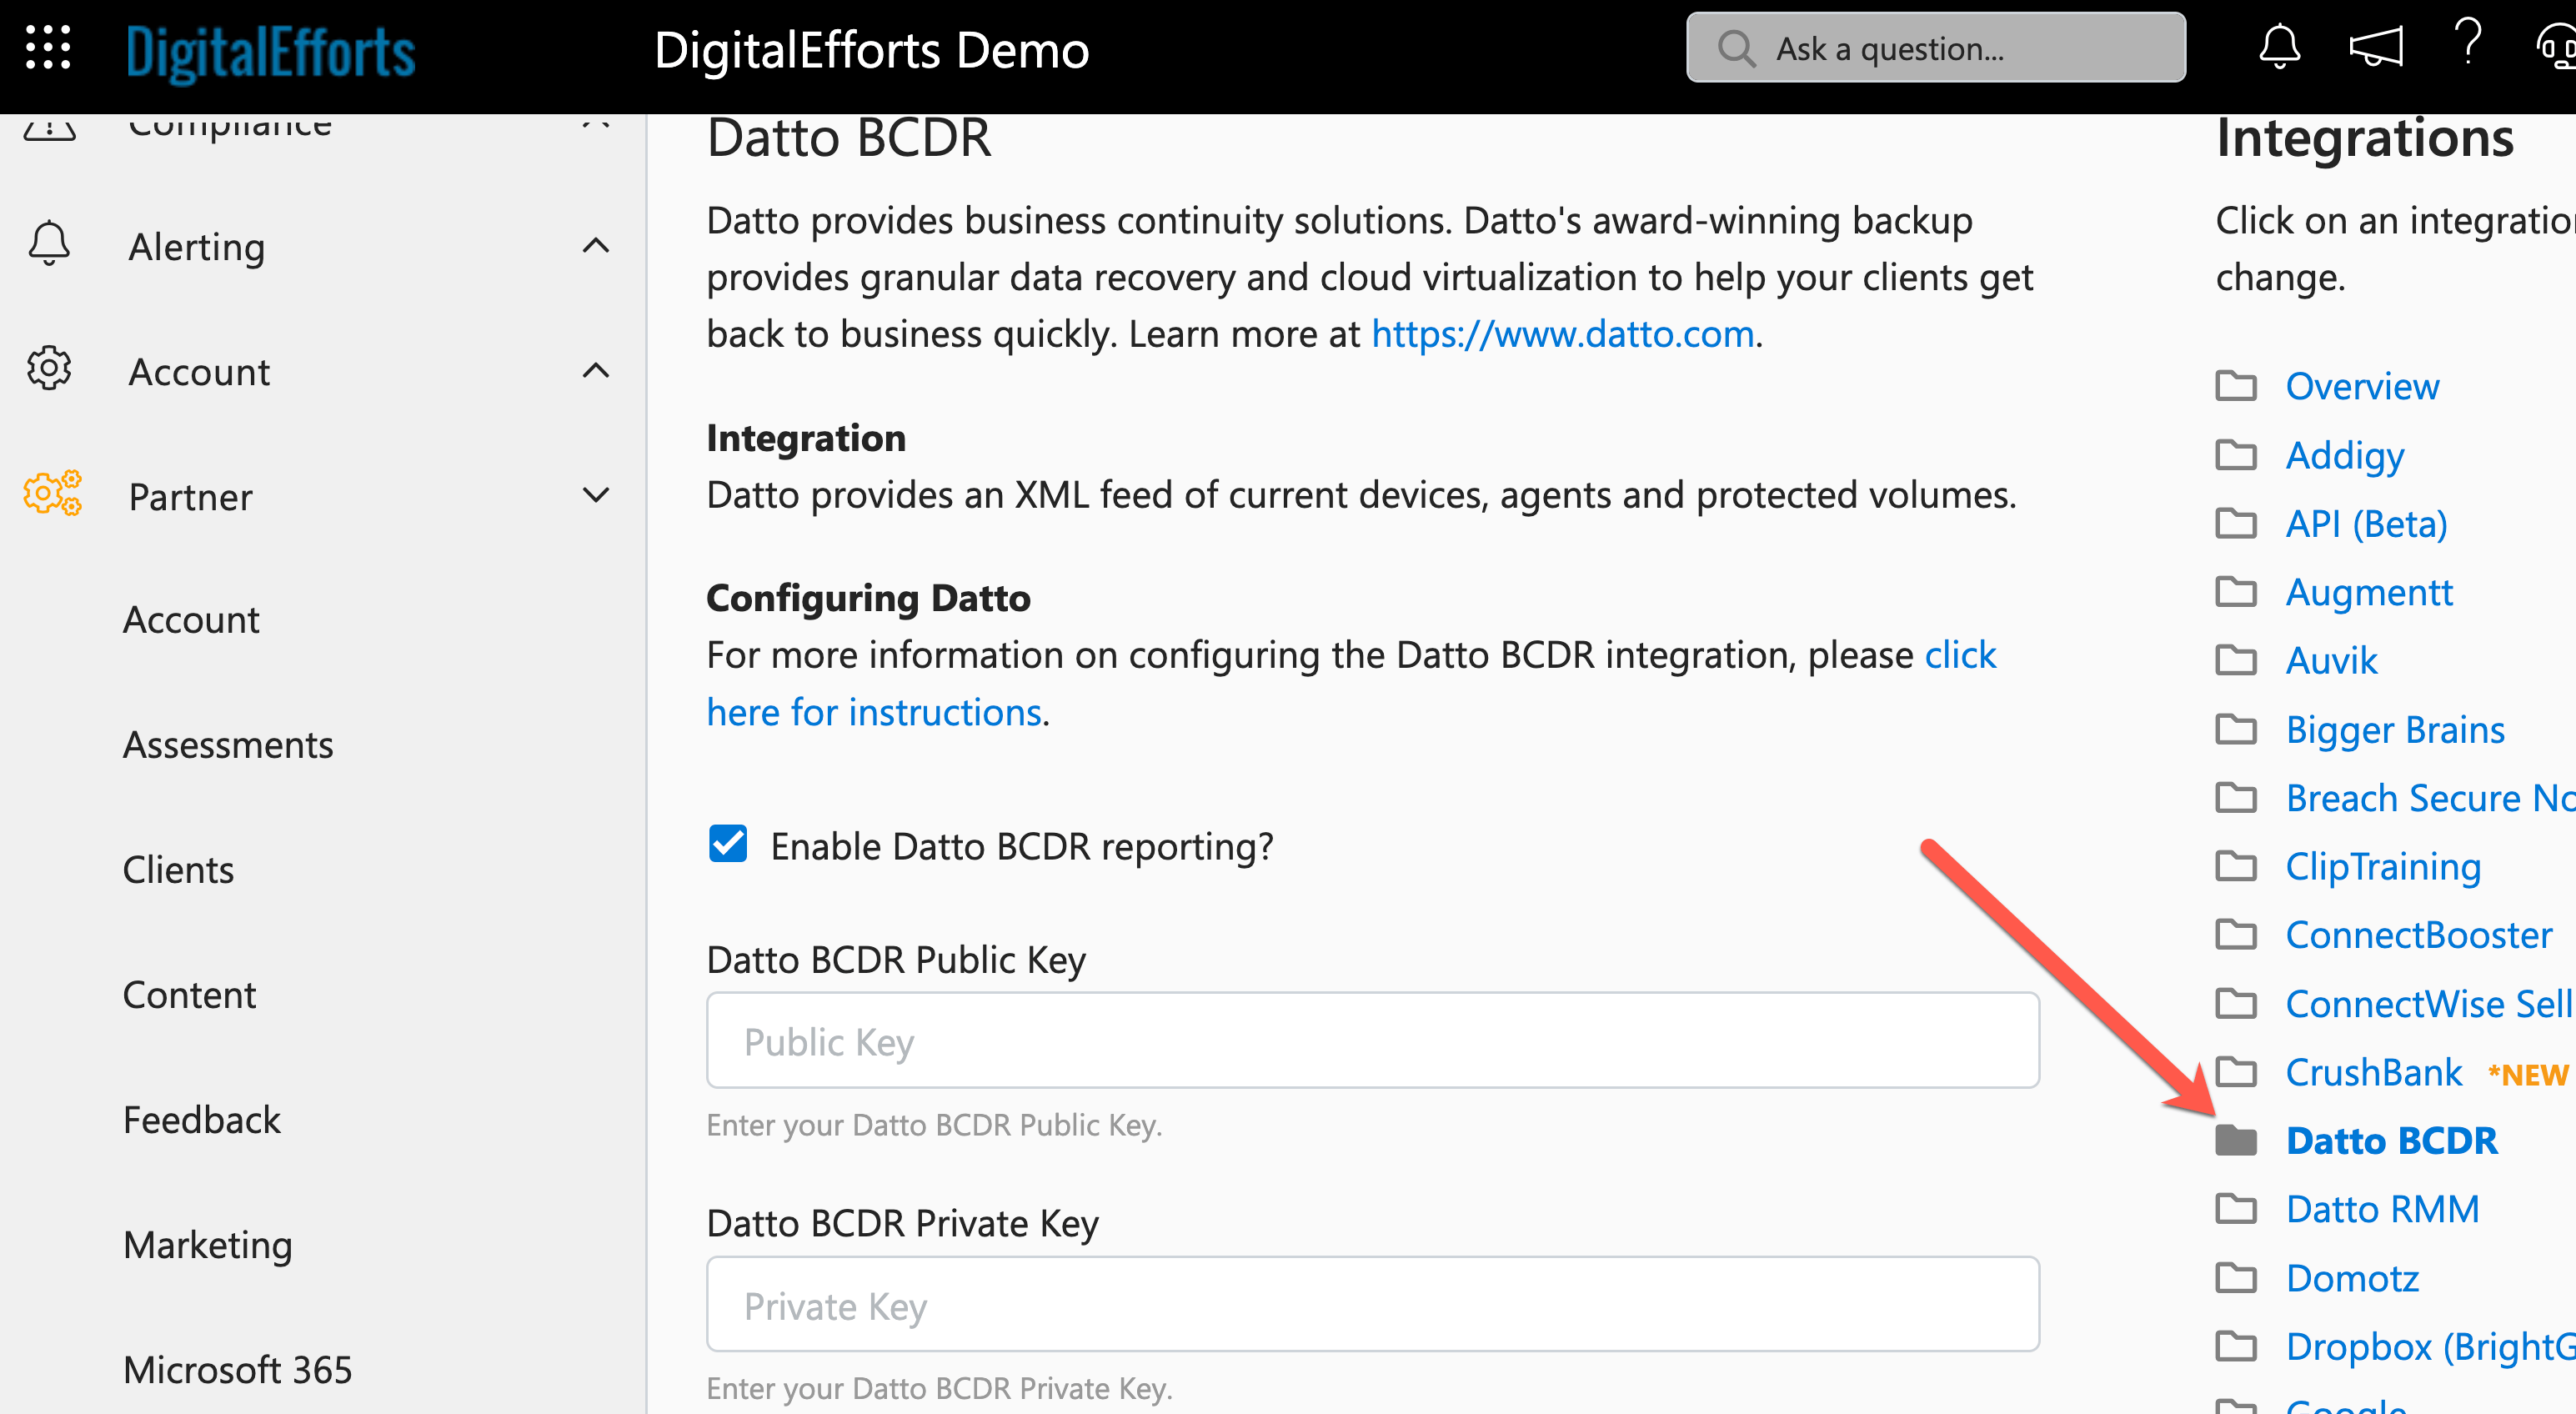Open the datto.com website link
Image resolution: width=2576 pixels, height=1414 pixels.
[x=1562, y=334]
